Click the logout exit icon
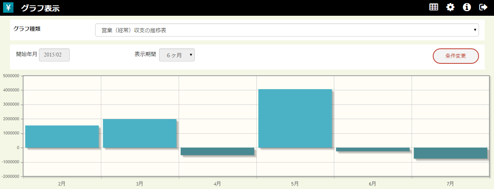 point(483,7)
